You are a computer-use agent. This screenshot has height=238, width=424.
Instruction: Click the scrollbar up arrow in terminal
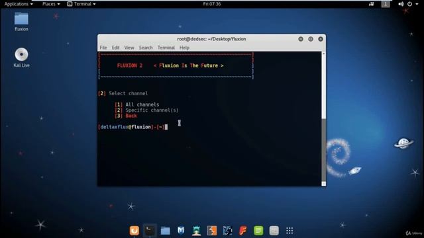[x=324, y=54]
